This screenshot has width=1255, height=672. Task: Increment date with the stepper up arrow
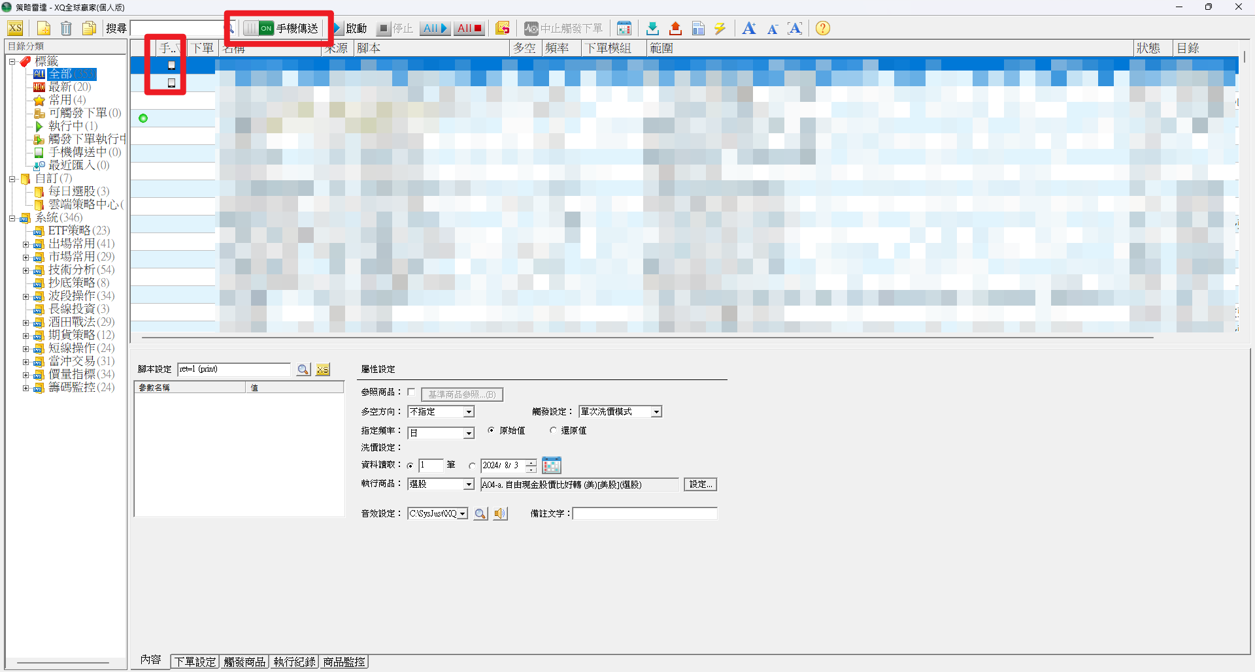[531, 462]
